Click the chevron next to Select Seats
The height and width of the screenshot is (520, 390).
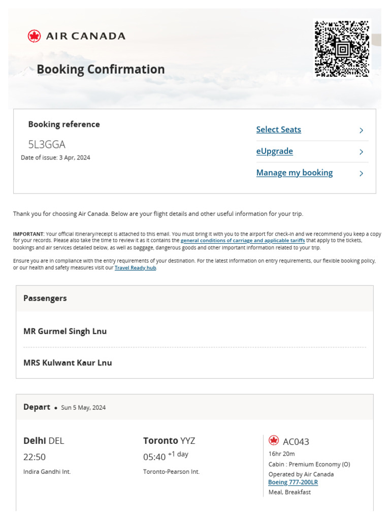(361, 131)
